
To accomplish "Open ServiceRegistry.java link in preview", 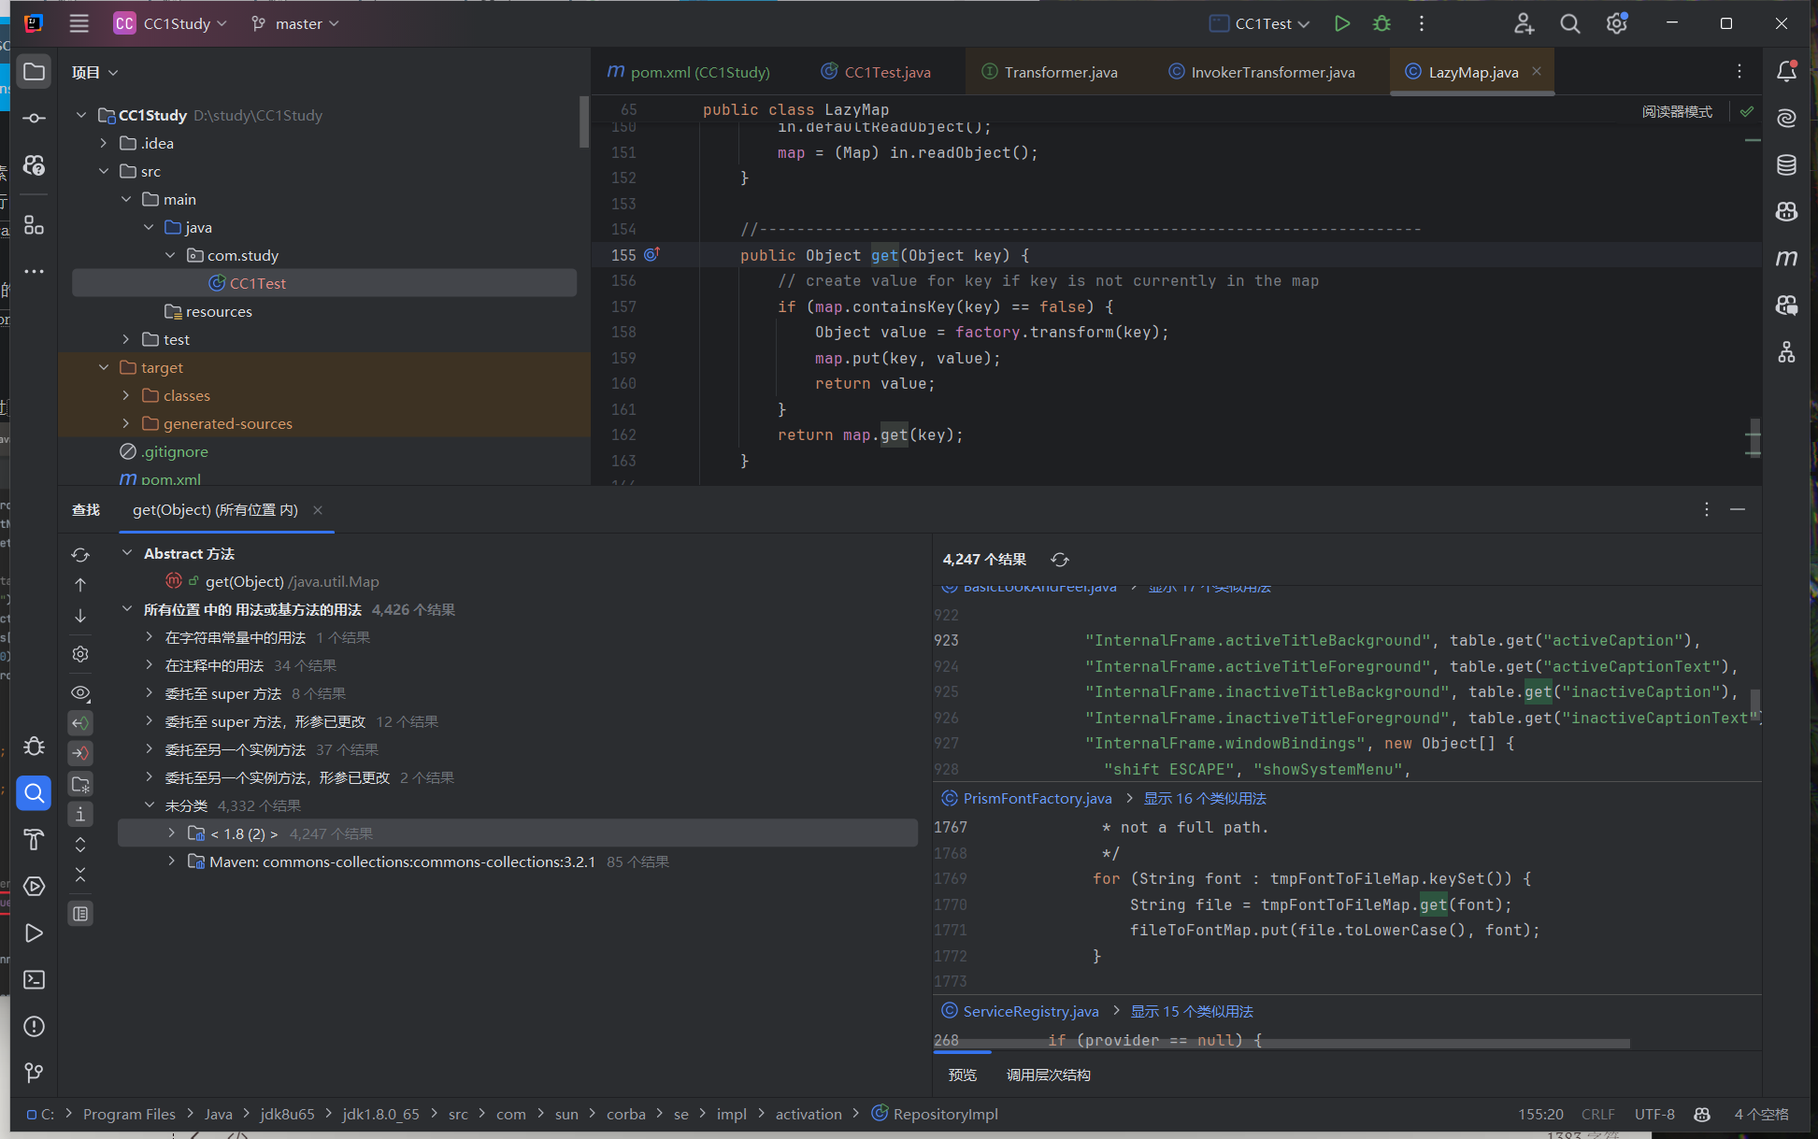I will coord(1031,1011).
